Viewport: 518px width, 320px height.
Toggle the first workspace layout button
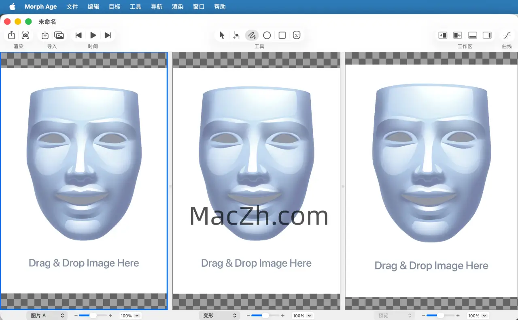point(443,36)
